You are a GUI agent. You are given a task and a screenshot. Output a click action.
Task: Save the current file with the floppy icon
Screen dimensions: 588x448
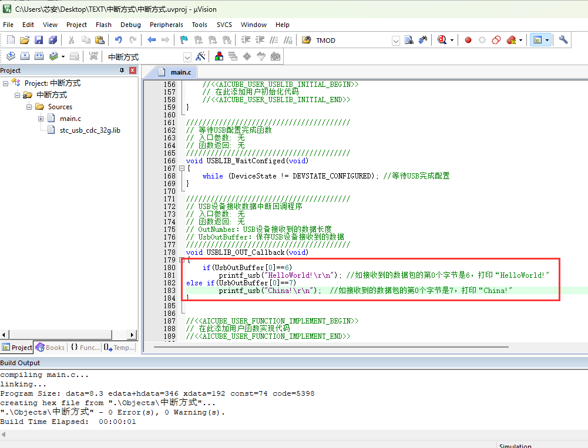click(x=39, y=40)
